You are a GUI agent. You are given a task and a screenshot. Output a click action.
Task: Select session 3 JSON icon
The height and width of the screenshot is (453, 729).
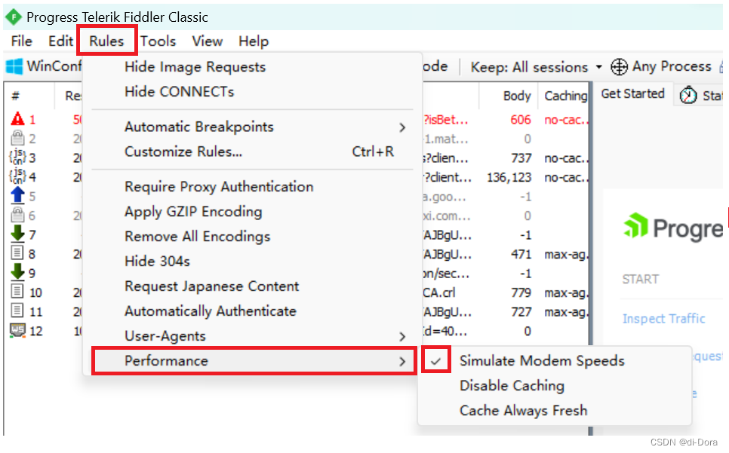tap(17, 158)
